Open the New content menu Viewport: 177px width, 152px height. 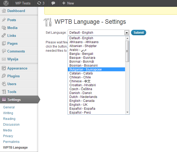click(68, 3)
